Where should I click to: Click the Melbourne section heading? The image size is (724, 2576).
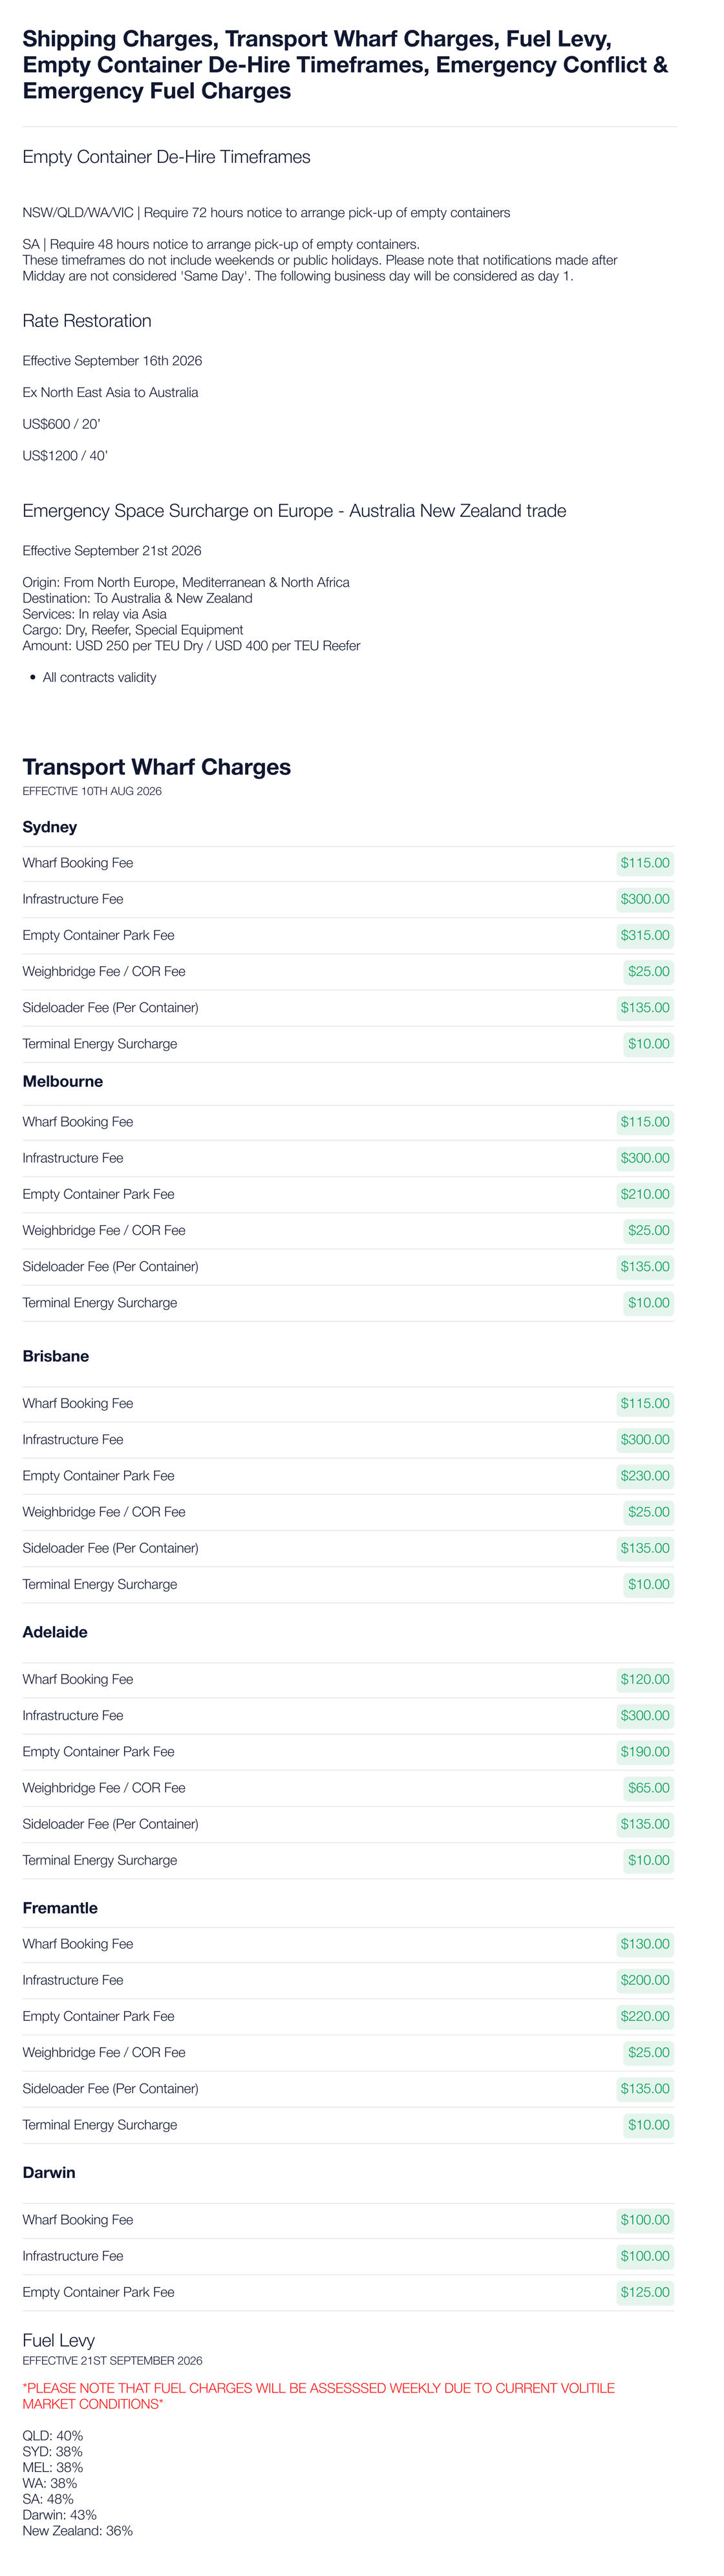pos(63,1082)
